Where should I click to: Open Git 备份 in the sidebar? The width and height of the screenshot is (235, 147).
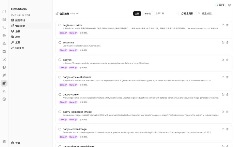31,48
